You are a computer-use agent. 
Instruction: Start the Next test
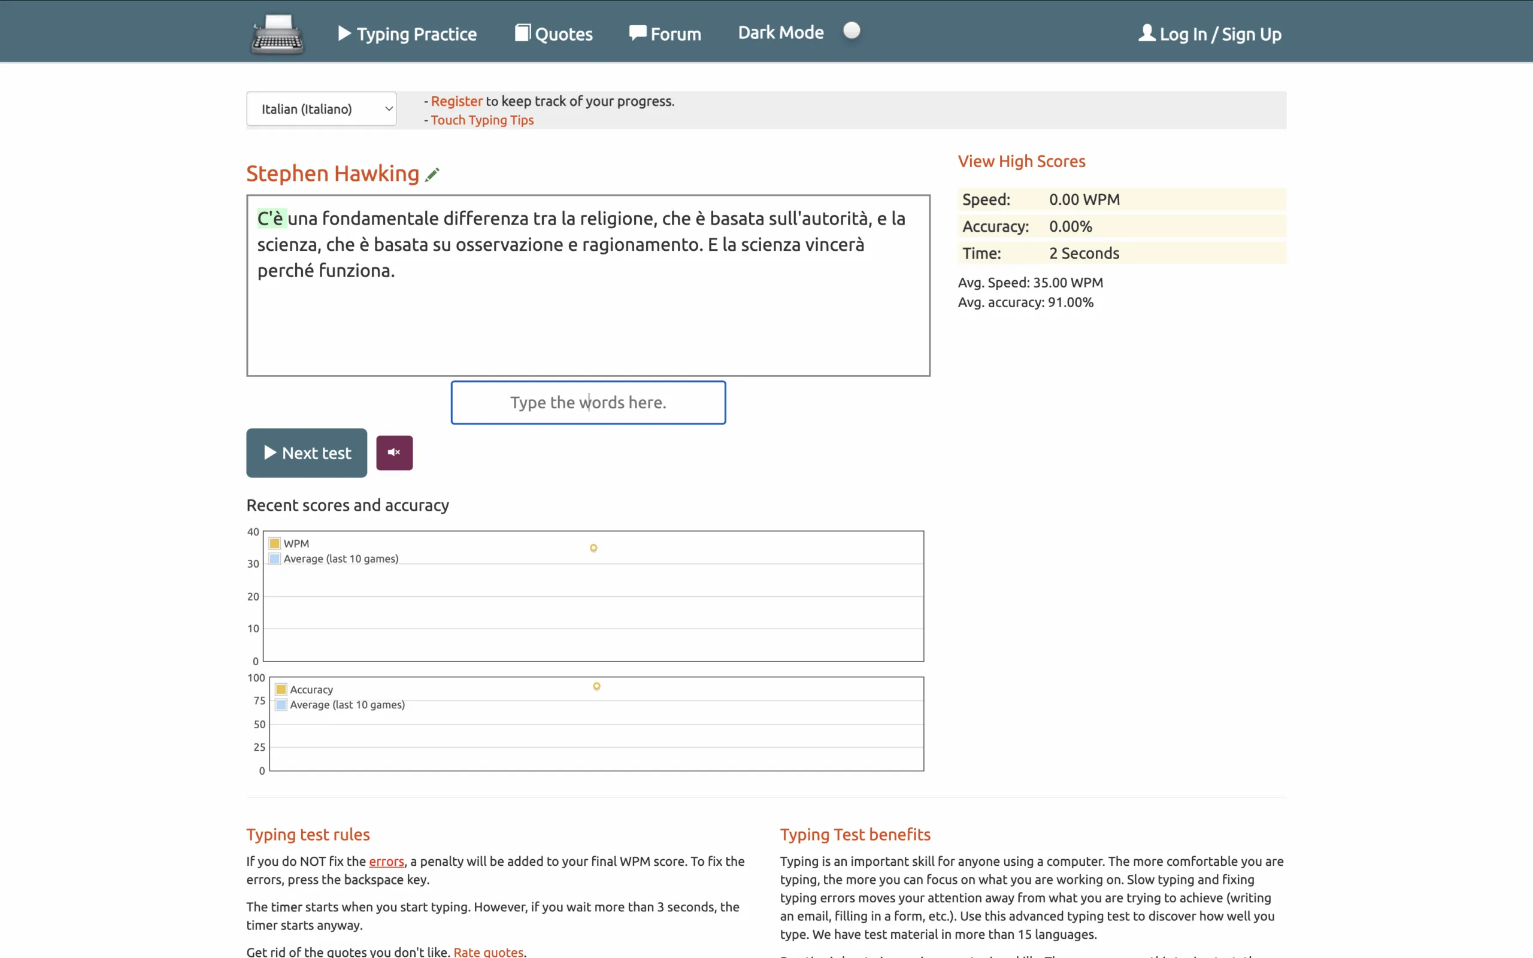tap(307, 453)
